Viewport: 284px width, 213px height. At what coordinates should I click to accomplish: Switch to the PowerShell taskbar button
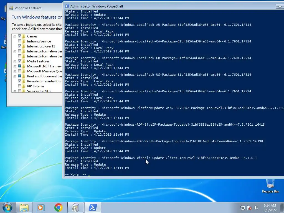[x=93, y=207]
